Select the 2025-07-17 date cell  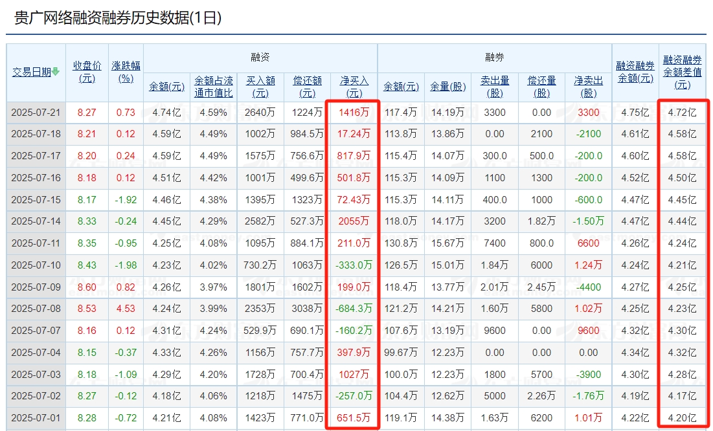[x=36, y=156]
